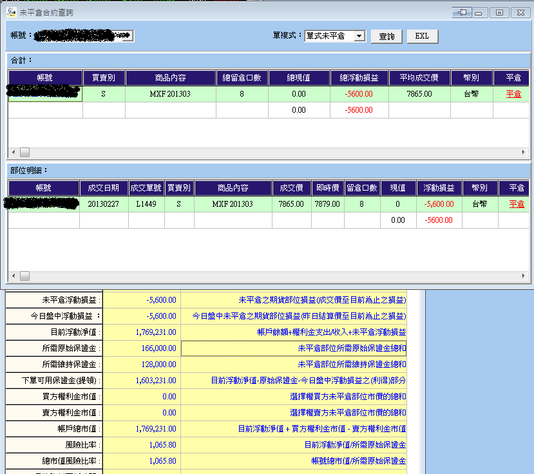Click the EXL export button
Image resolution: width=534 pixels, height=474 pixels.
coord(423,36)
